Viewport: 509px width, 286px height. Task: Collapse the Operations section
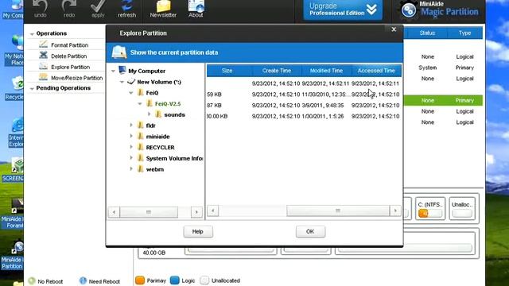click(32, 33)
